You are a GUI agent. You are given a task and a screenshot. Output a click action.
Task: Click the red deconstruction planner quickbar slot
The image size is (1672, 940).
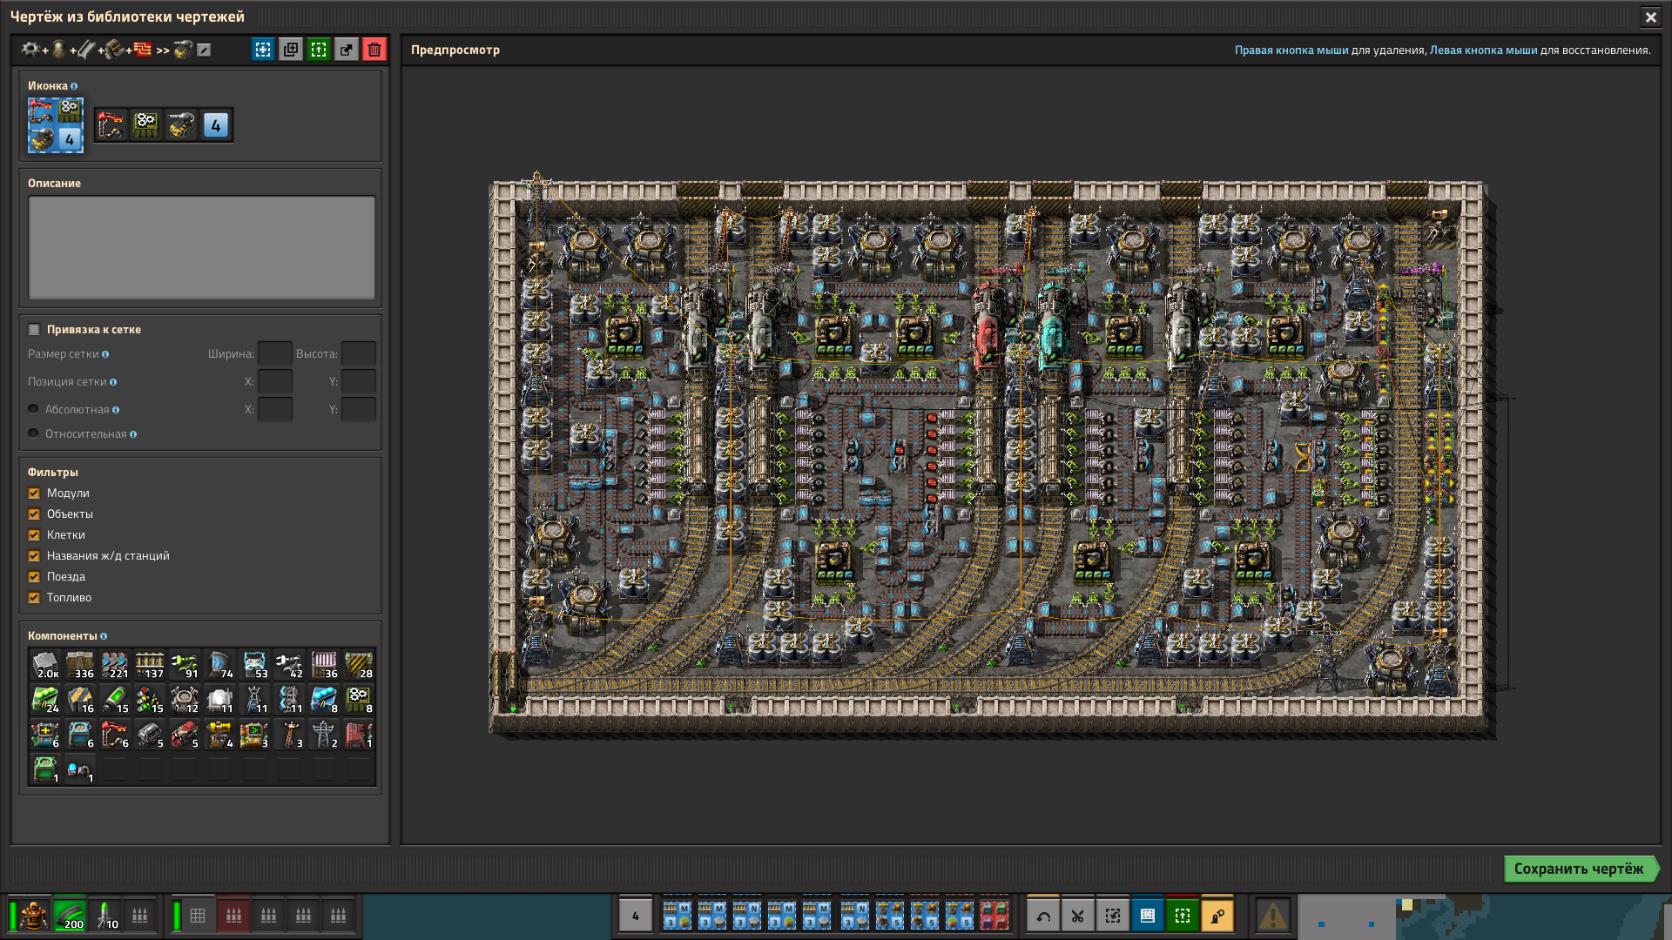point(994,916)
